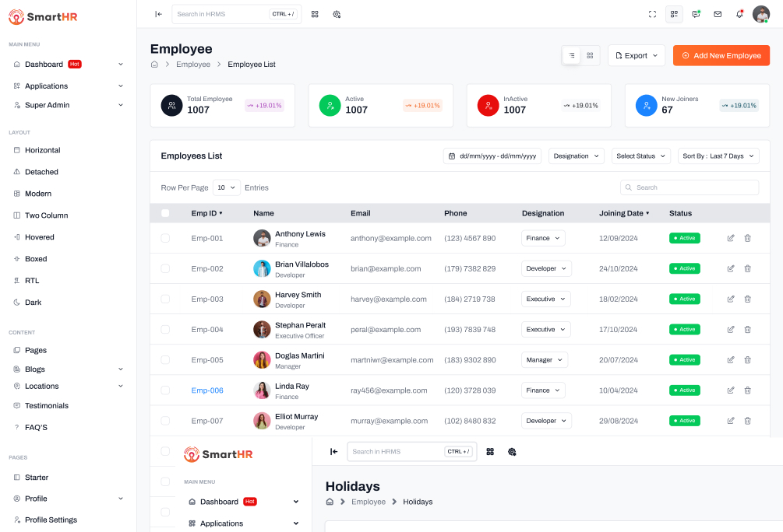Open the Select Status filter dropdown
Image resolution: width=783 pixels, height=532 pixels.
[x=640, y=156]
